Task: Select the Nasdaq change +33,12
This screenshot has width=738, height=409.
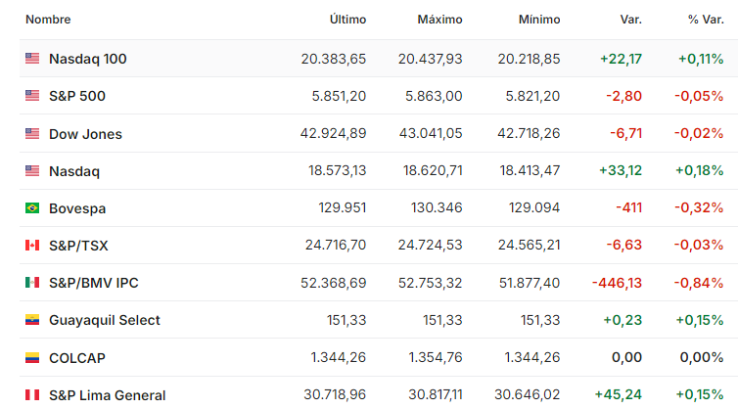Action: (x=621, y=170)
